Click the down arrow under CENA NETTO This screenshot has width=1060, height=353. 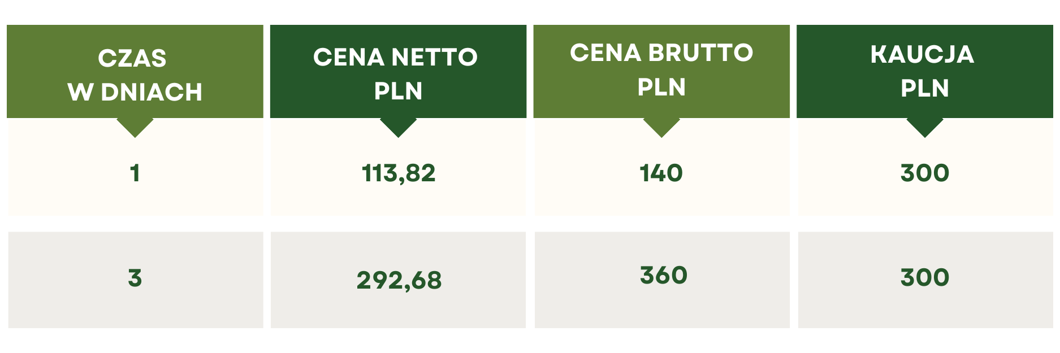pos(398,127)
